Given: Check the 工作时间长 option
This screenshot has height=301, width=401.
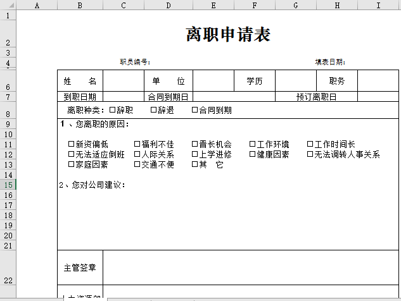Looking at the screenshot, I should 310,144.
